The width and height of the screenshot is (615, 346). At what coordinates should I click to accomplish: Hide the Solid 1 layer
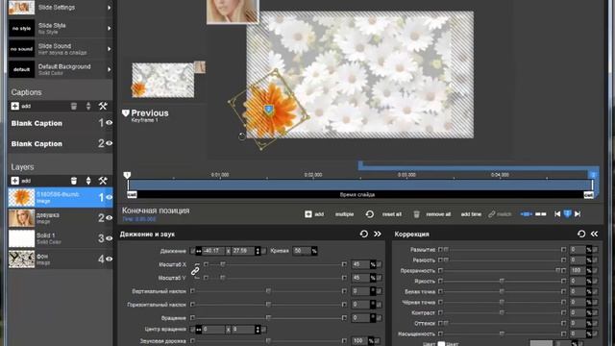pos(109,238)
